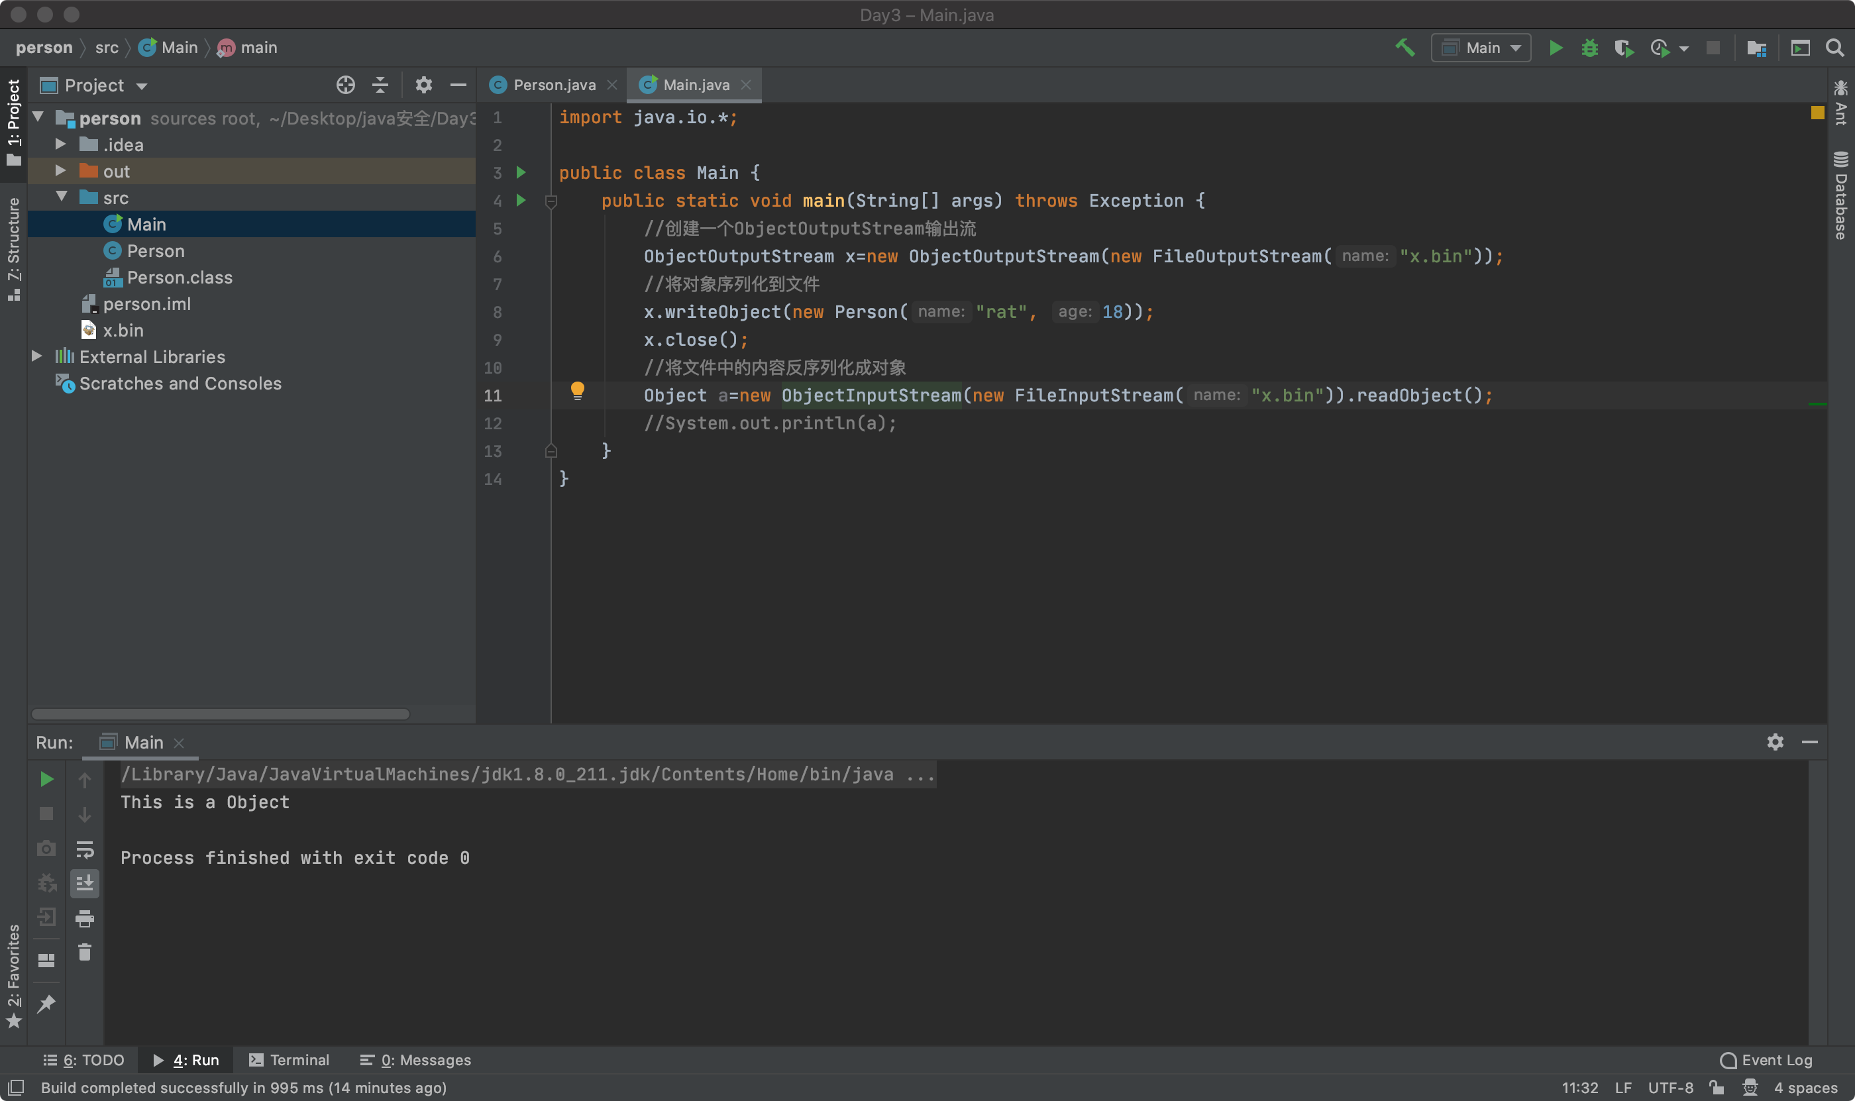Toggle the read-only lock icon in status bar
The image size is (1855, 1101).
pyautogui.click(x=1717, y=1088)
